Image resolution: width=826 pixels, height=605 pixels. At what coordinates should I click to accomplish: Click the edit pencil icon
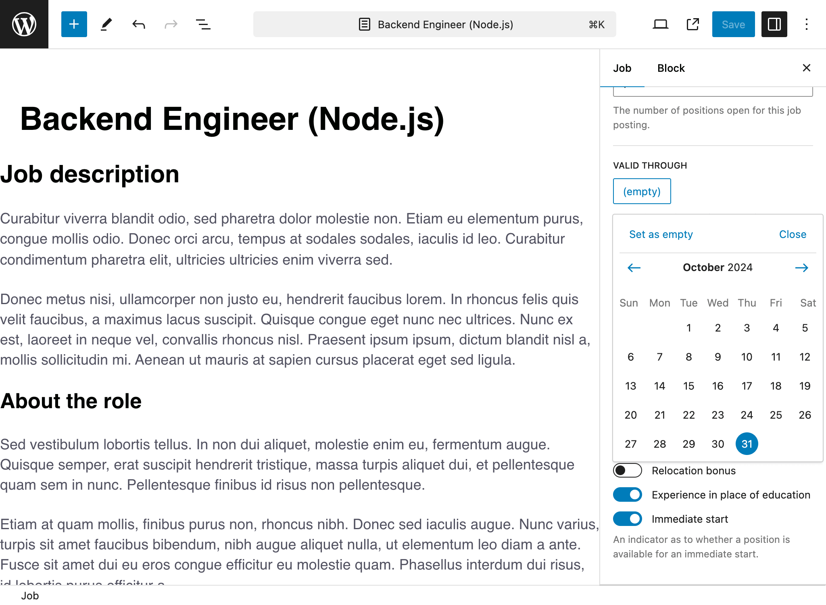coord(105,24)
